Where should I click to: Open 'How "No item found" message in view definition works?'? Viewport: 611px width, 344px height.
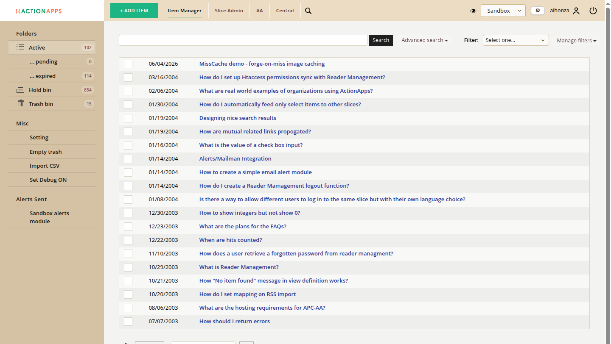coord(274,281)
